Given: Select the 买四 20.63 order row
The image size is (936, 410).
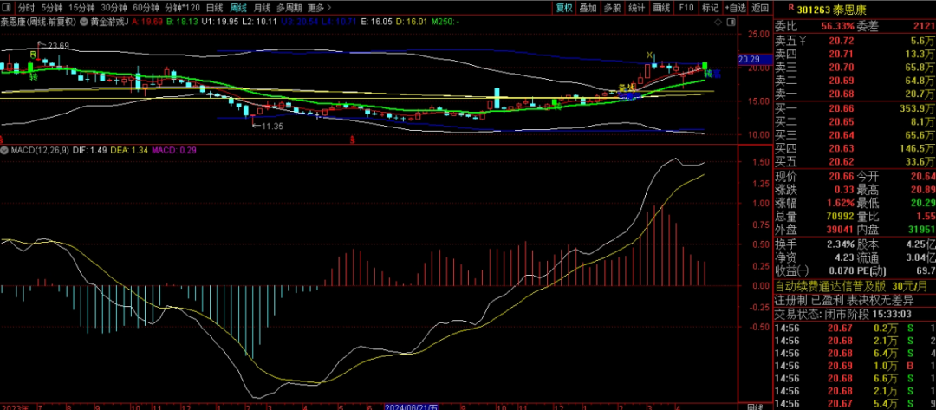Looking at the screenshot, I should tap(855, 148).
